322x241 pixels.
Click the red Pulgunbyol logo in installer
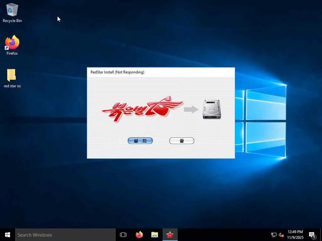[x=142, y=109]
